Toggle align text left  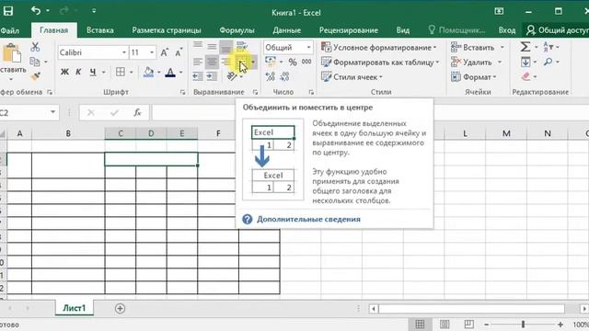(x=198, y=62)
